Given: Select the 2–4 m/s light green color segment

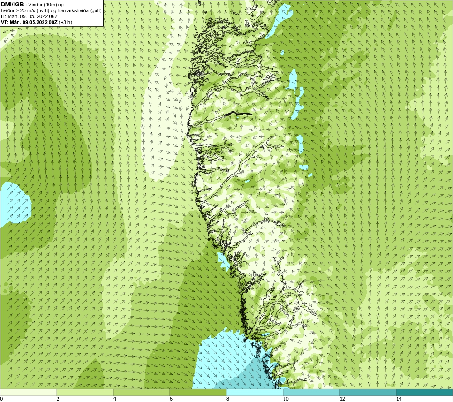Looking at the screenshot, I should 85,392.
